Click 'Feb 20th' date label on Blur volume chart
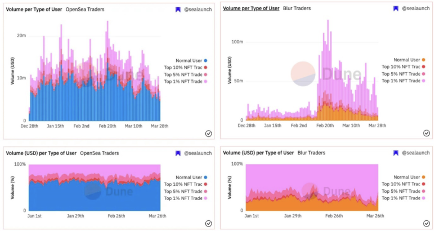The image size is (435, 231). [x=325, y=126]
